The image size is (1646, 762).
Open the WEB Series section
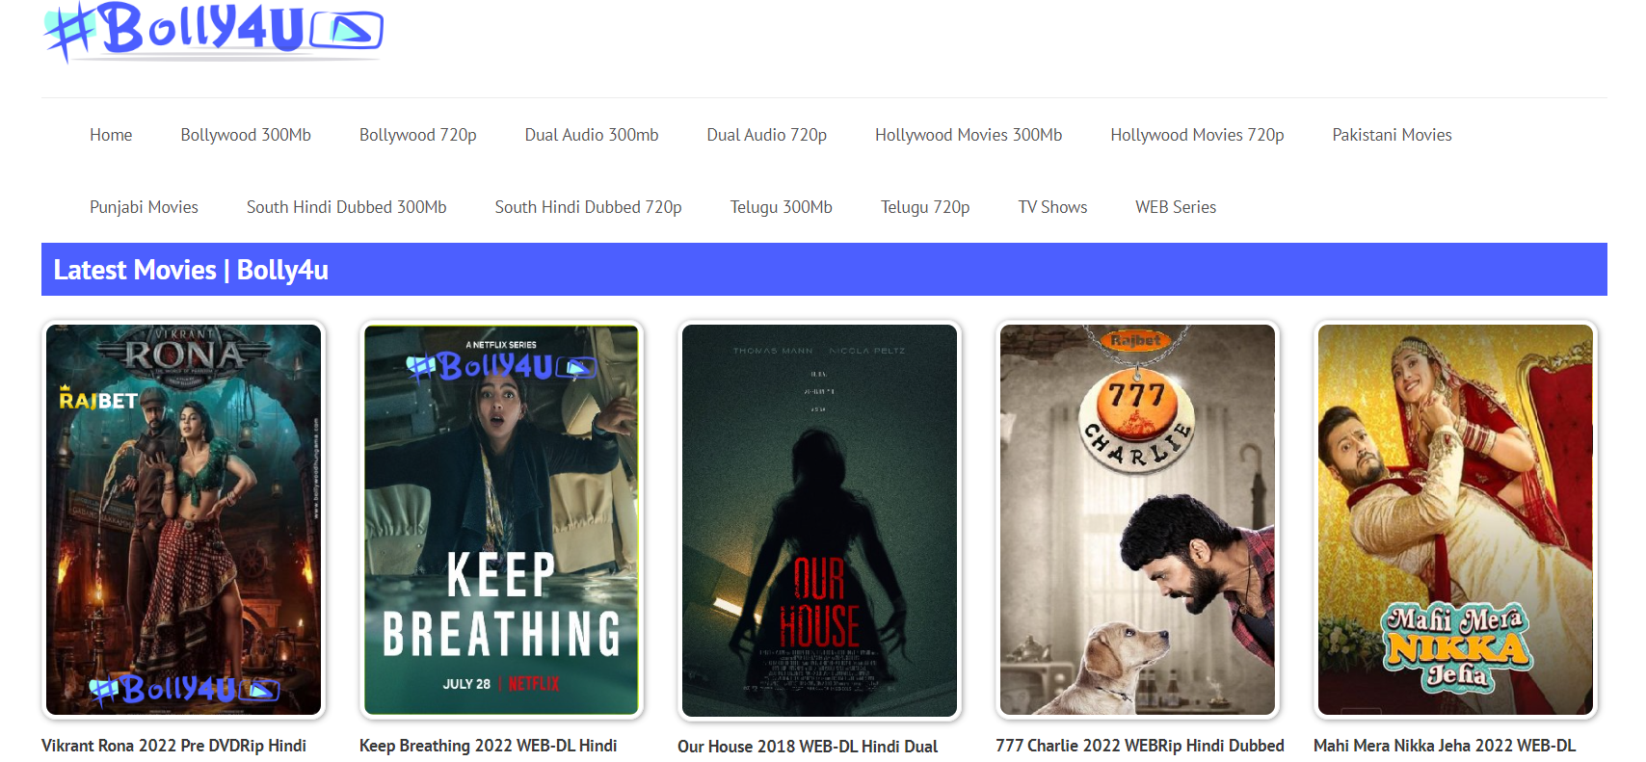1176,207
